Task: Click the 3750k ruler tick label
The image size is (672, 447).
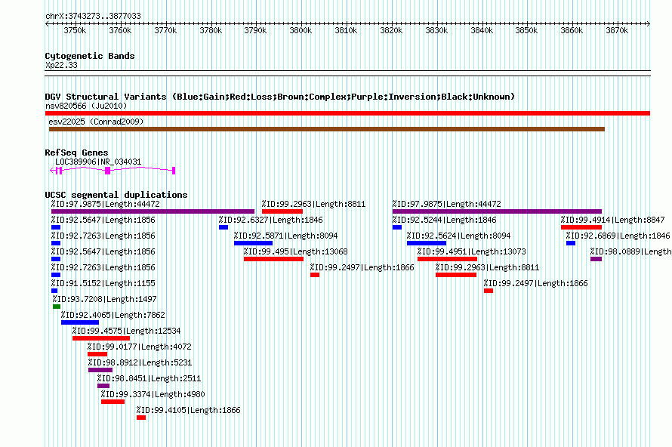Action: [x=75, y=30]
